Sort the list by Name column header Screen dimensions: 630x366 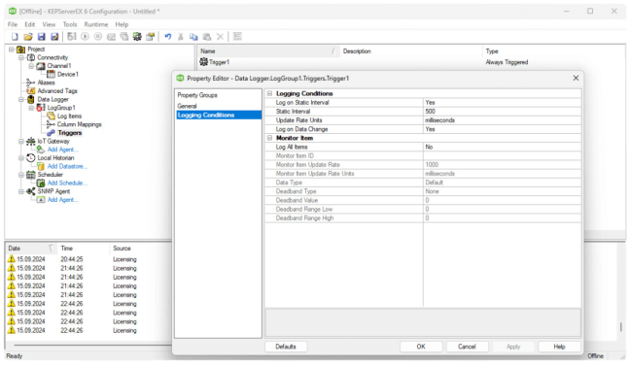pyautogui.click(x=268, y=51)
